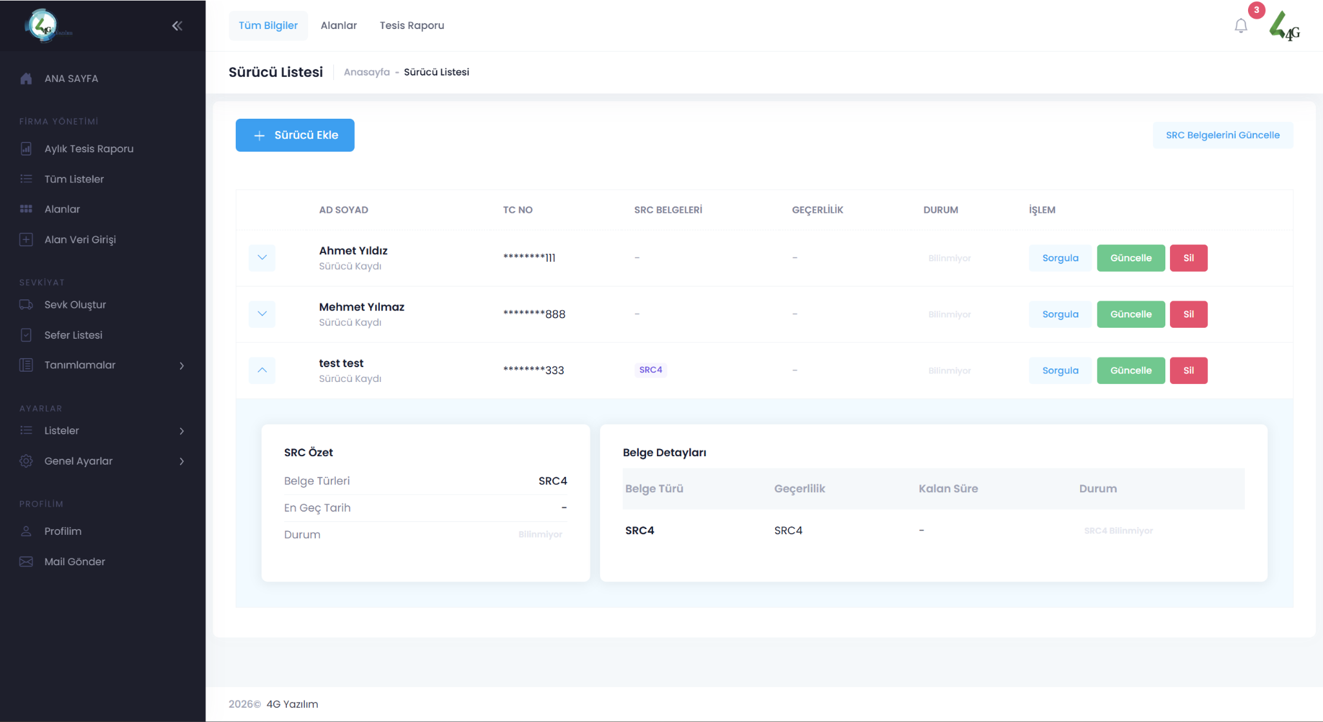Screen dimensions: 1323x722
Task: Open Tüm Listeler in sidebar
Action: [74, 179]
